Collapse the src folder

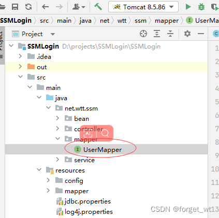(x=21, y=77)
